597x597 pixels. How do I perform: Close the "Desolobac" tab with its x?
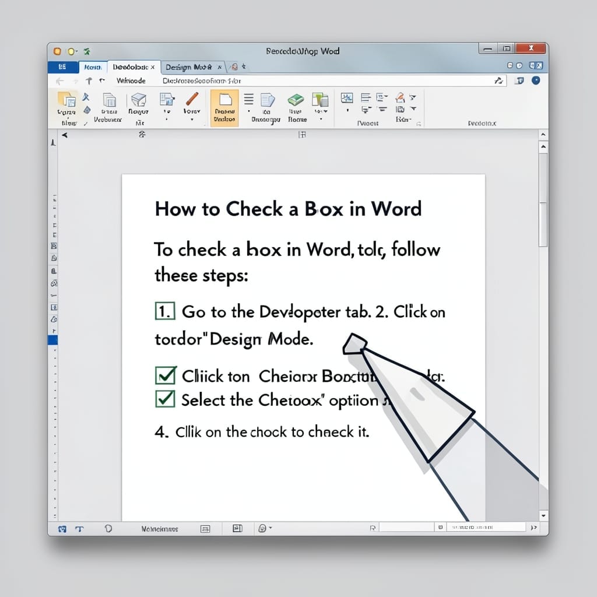pos(152,67)
